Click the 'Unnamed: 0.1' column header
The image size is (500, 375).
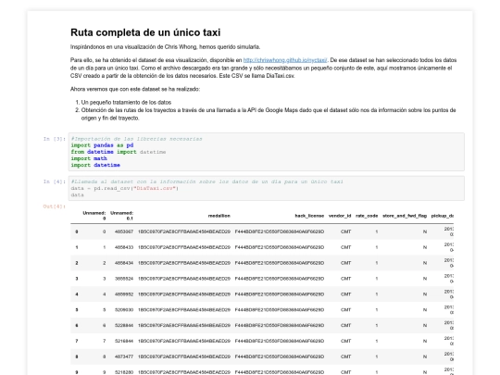click(x=122, y=216)
